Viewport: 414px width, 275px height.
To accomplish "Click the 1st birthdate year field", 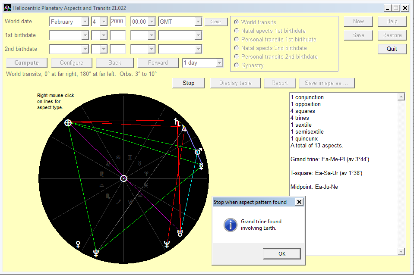I will (x=117, y=35).
